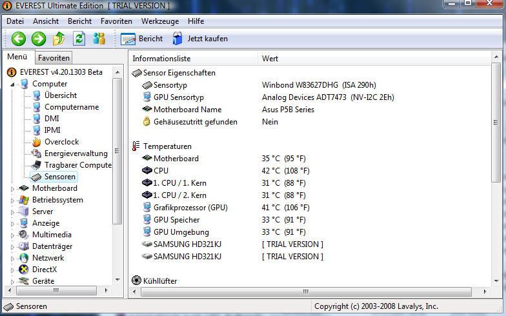The height and width of the screenshot is (316, 506).
Task: Click the tree panel horizontal scrollbar thumb
Action: point(56,290)
